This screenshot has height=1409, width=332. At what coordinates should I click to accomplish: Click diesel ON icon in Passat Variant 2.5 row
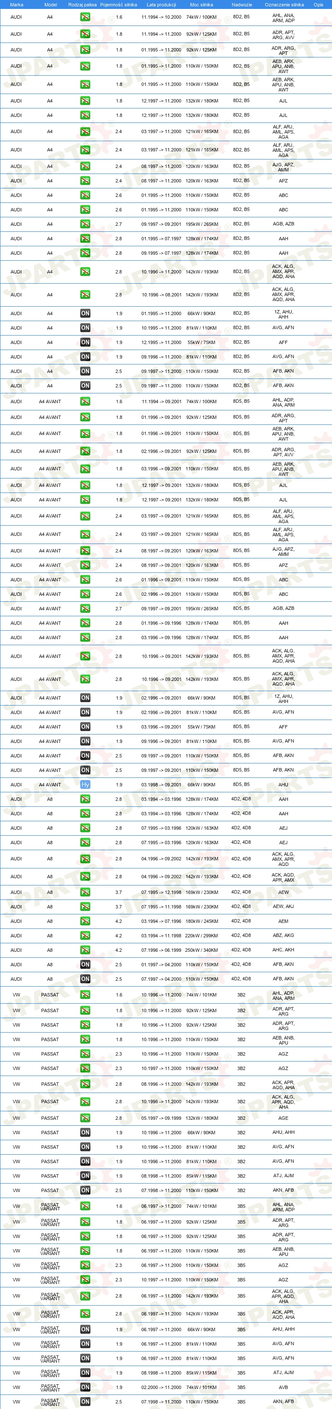(85, 1402)
